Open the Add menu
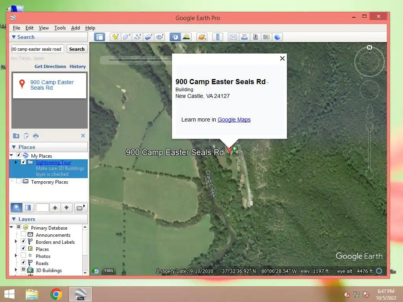This screenshot has height=302, width=403. click(x=75, y=28)
